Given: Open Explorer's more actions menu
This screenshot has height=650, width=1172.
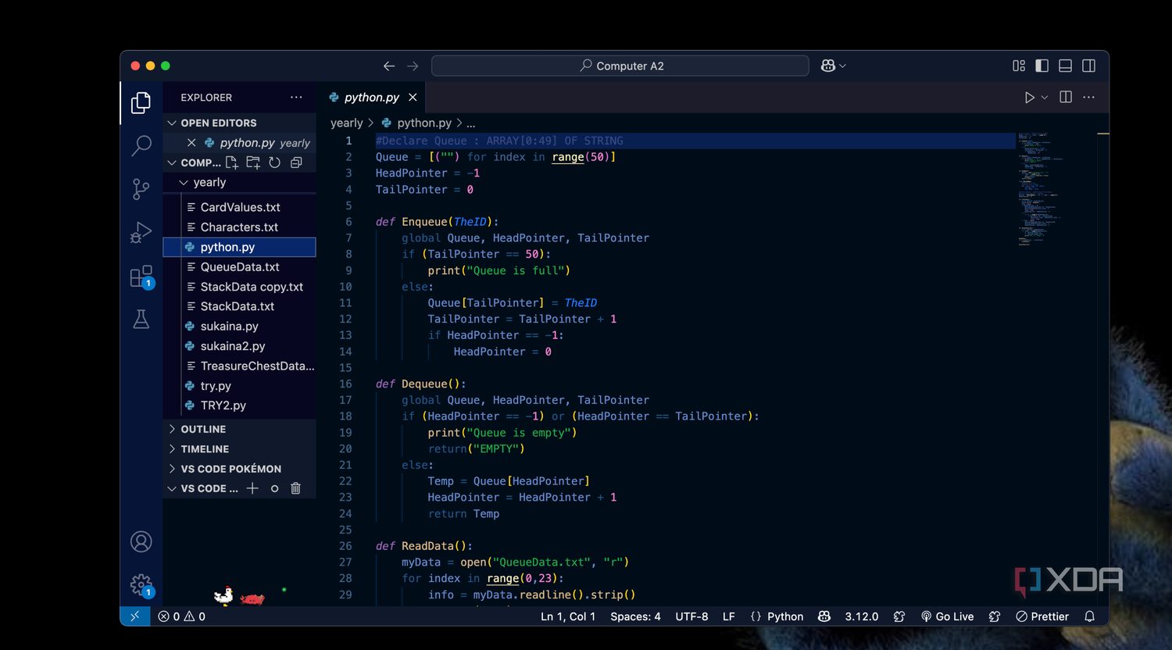Looking at the screenshot, I should pyautogui.click(x=296, y=98).
